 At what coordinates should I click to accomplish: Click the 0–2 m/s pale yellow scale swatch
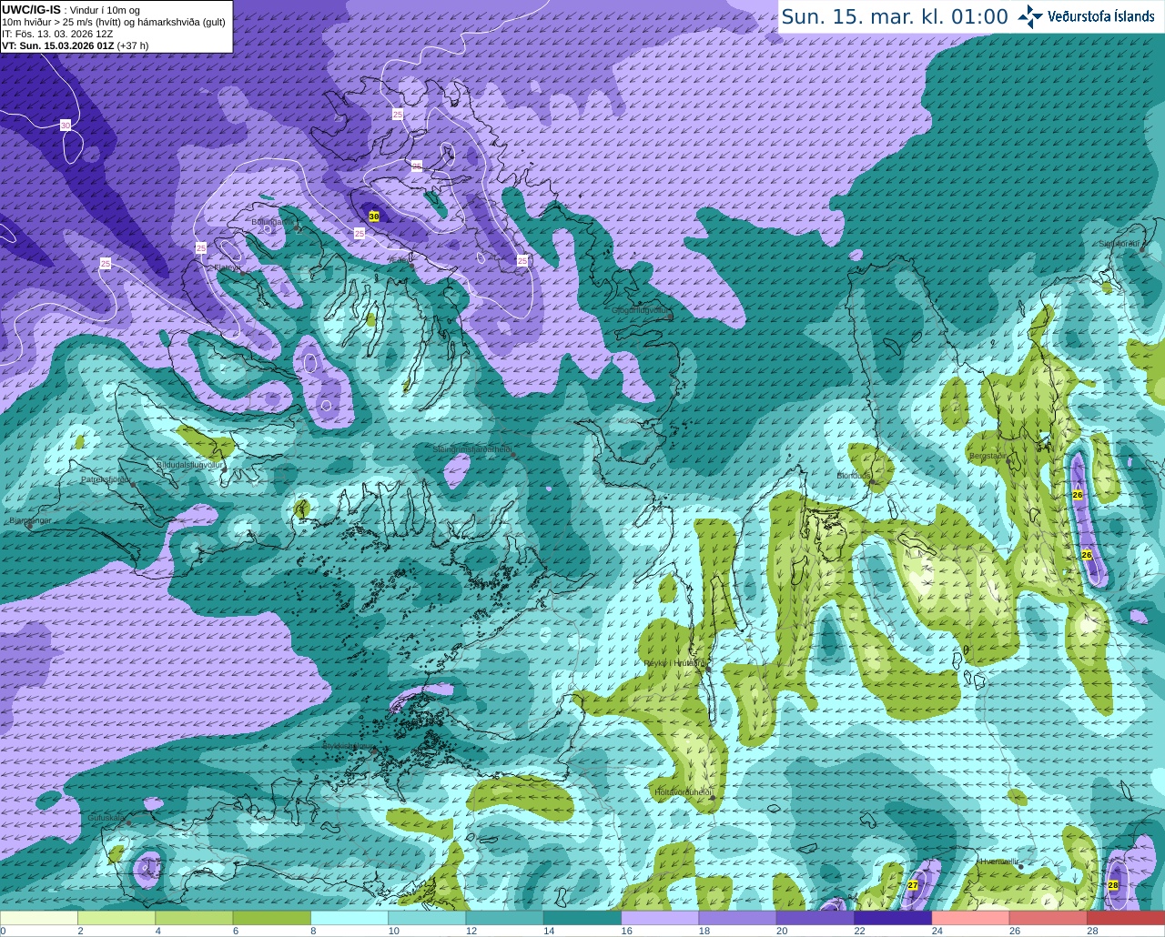click(39, 918)
